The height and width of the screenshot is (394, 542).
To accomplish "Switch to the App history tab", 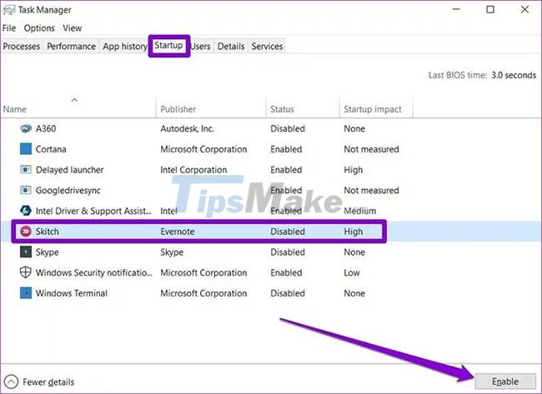I will (x=124, y=47).
